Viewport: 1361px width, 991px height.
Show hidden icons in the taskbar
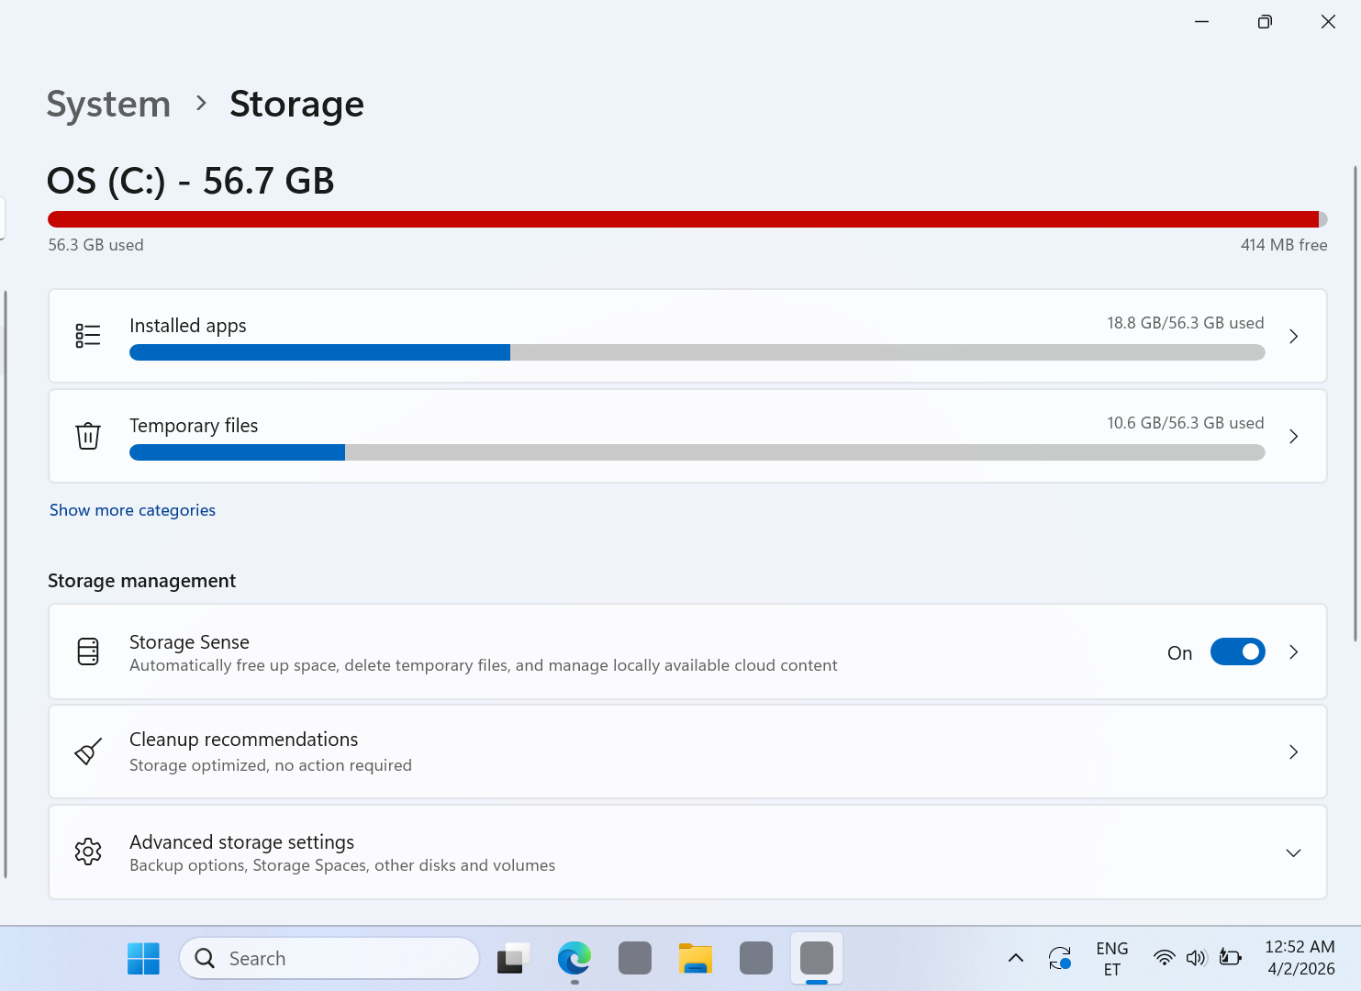pyautogui.click(x=1015, y=957)
